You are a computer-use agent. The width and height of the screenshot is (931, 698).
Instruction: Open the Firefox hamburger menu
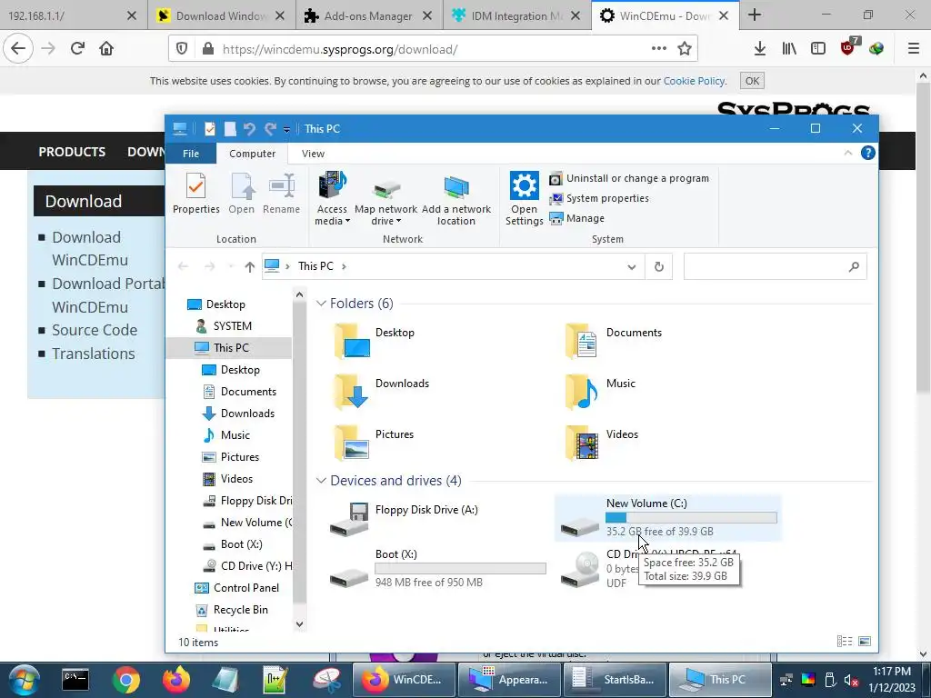coord(914,49)
